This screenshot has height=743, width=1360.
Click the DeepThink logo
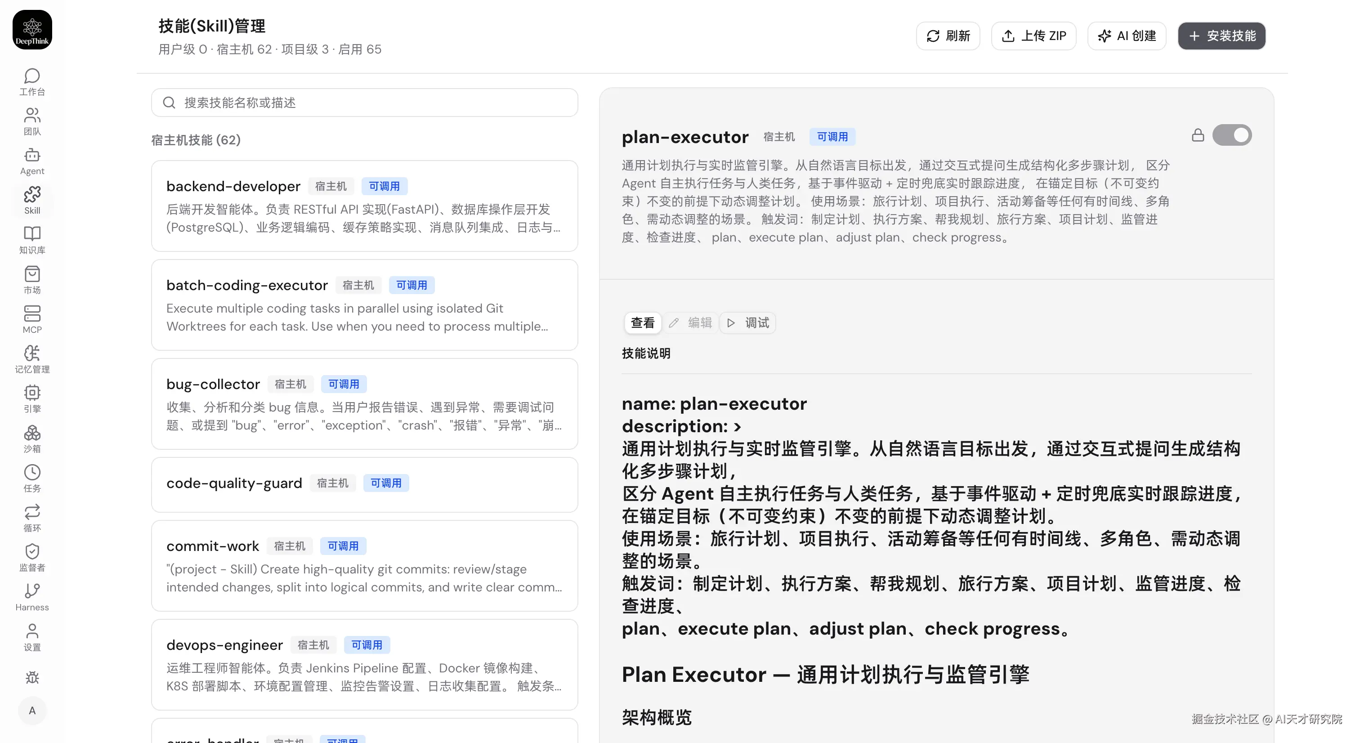point(32,30)
